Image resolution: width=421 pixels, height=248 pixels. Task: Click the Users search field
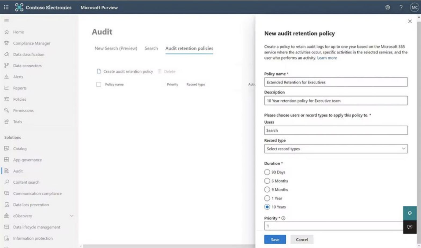336,130
